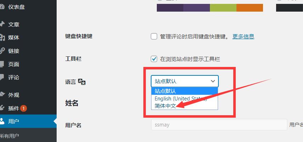Enable the 键盘快捷键 checkbox
The image size is (303, 142).
154,36
